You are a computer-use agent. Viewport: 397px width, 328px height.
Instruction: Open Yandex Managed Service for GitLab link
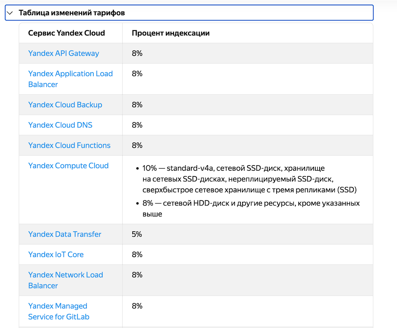59,311
